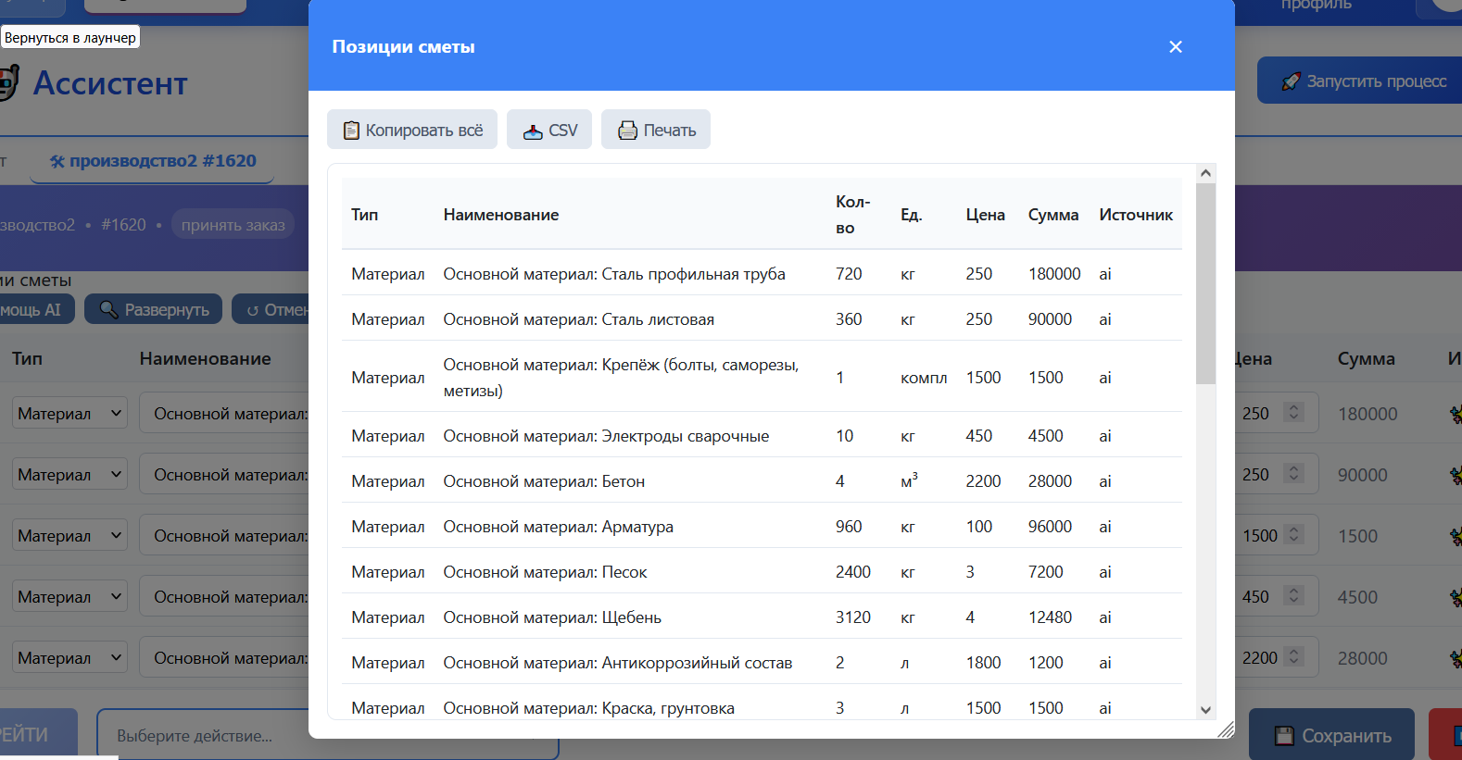Click the resize grip of the dialog
Viewport: 1462px width, 760px height.
[1226, 729]
